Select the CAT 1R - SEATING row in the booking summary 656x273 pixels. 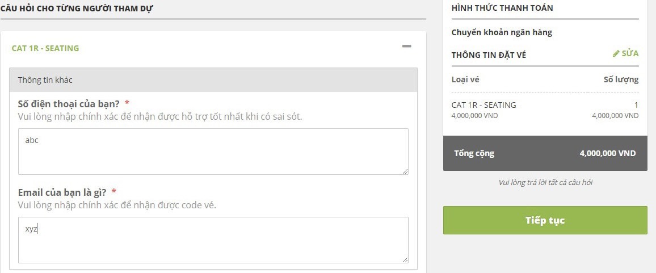click(545, 110)
